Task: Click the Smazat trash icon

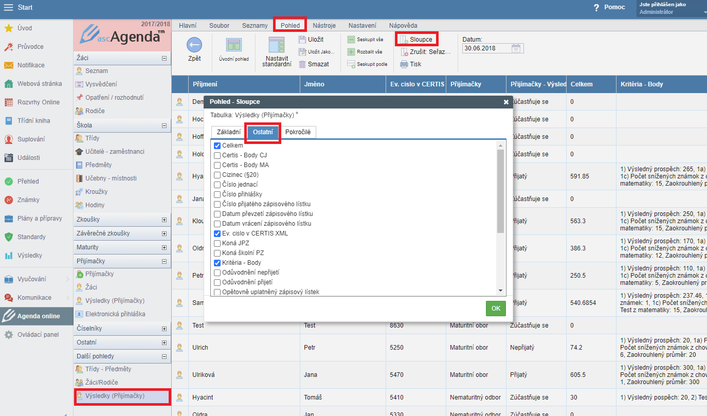Action: coord(303,64)
